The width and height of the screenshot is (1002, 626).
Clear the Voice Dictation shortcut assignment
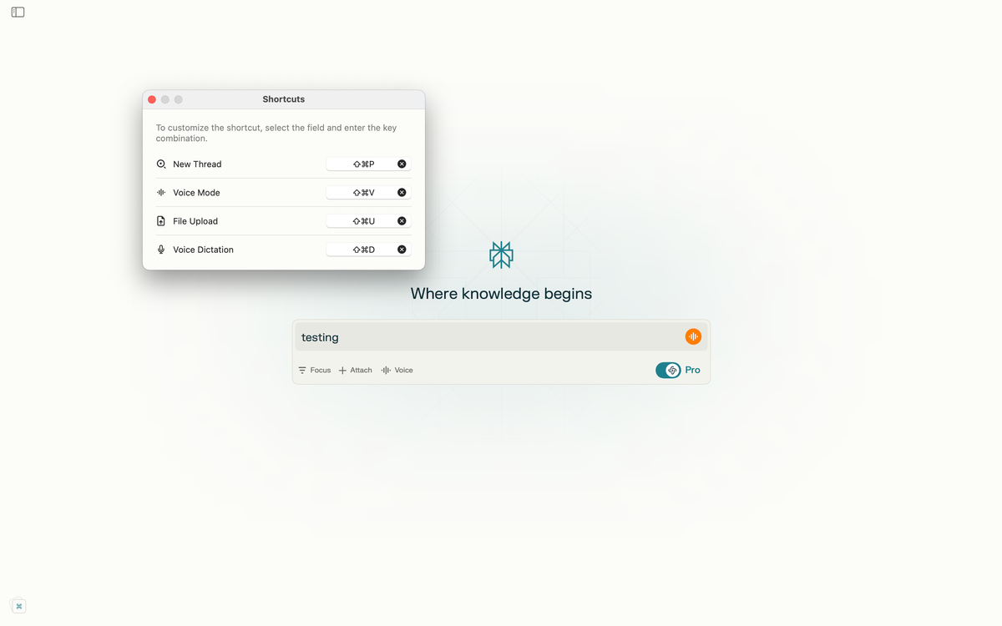tap(402, 249)
